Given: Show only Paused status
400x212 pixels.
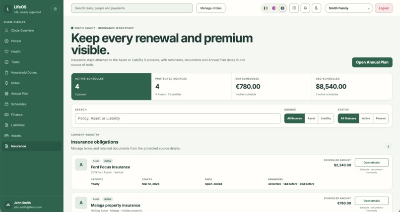Looking at the screenshot, I should click(x=381, y=118).
